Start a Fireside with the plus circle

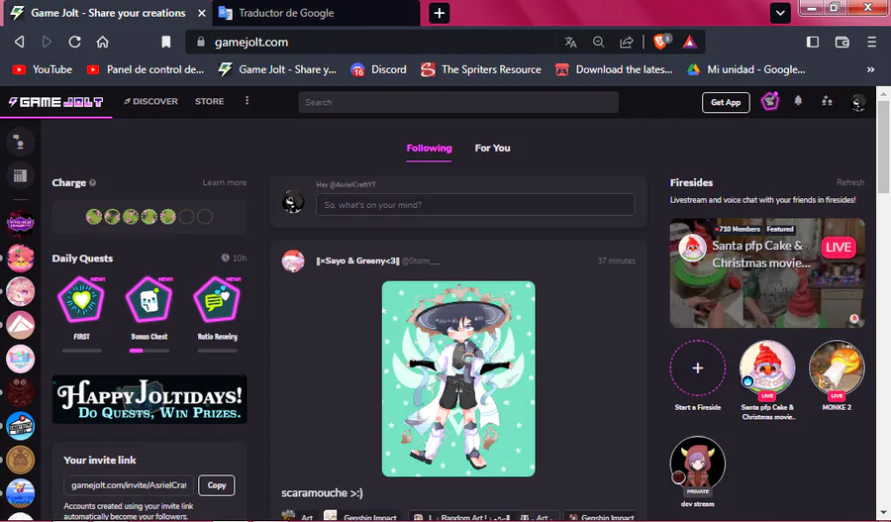(698, 367)
